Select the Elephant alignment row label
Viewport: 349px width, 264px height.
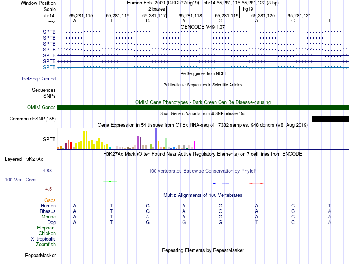click(x=47, y=228)
